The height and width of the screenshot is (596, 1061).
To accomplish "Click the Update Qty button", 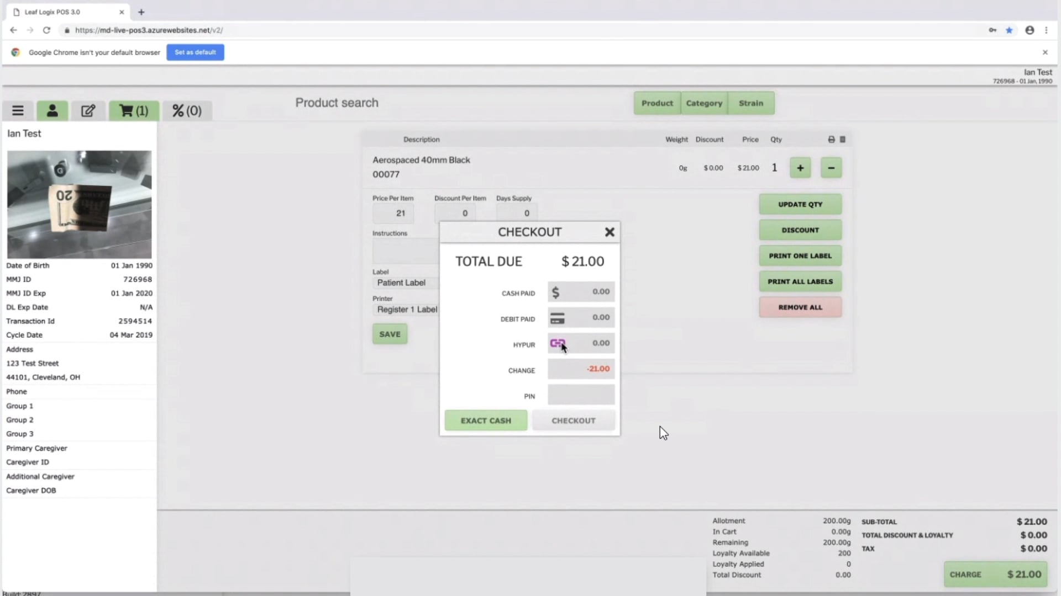I will pyautogui.click(x=800, y=204).
